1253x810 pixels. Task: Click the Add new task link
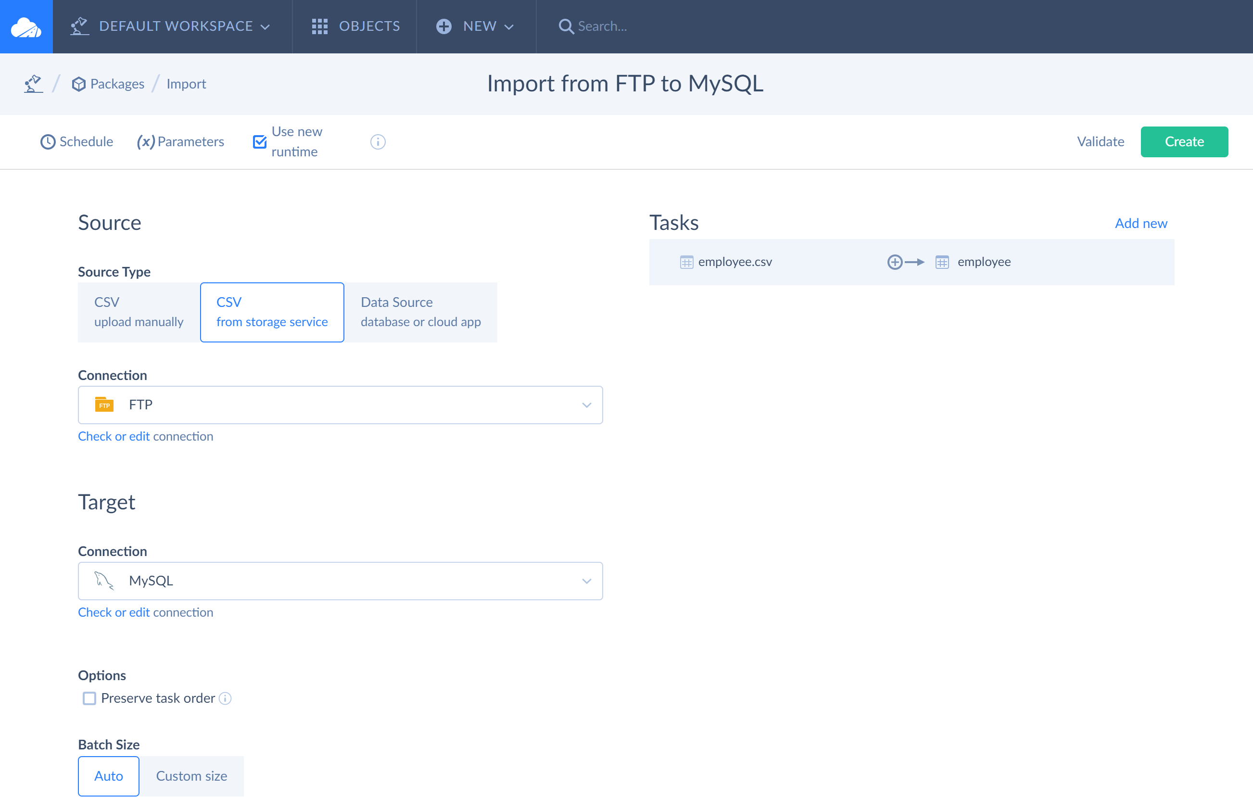(1140, 223)
